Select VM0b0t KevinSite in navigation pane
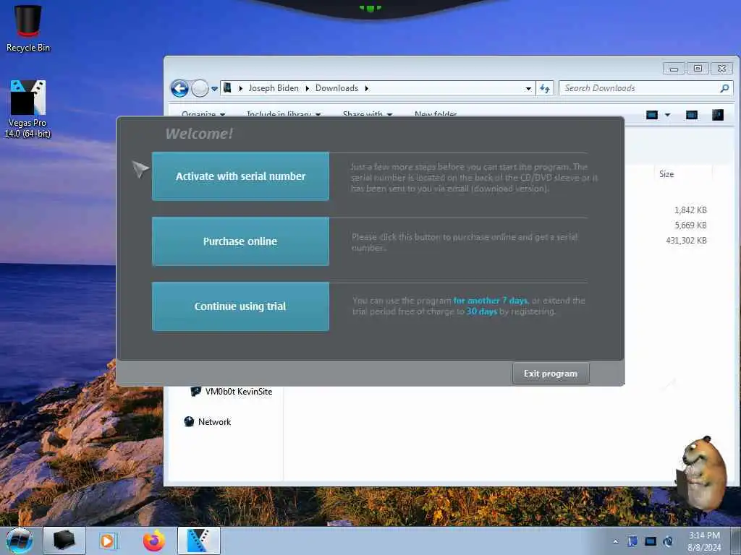This screenshot has height=555, width=741. tap(231, 392)
